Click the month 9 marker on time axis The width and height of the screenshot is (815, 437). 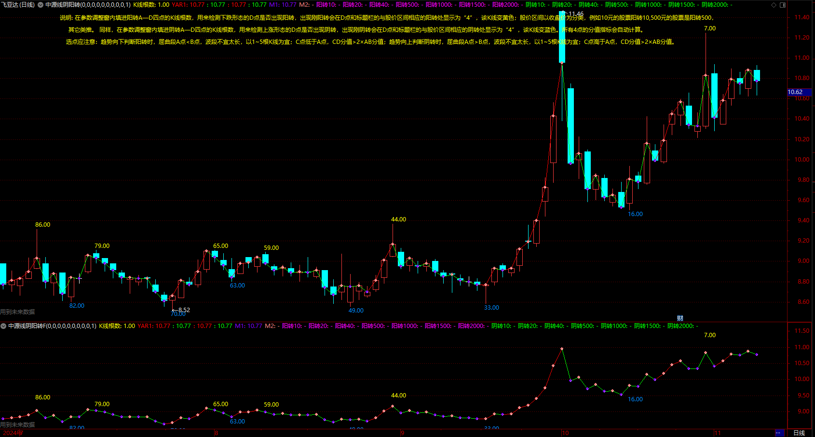point(402,433)
